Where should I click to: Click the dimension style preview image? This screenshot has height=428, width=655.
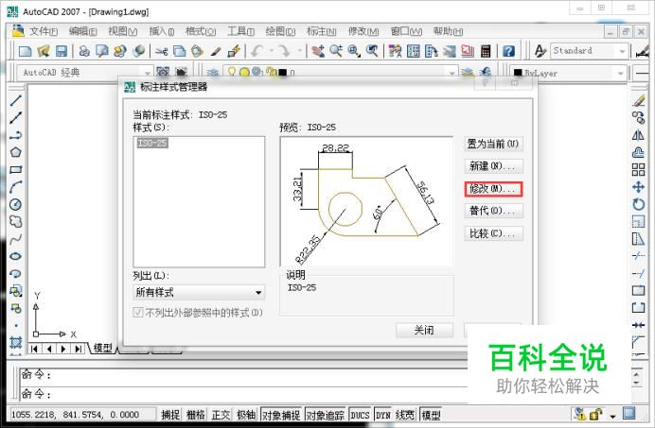click(366, 201)
